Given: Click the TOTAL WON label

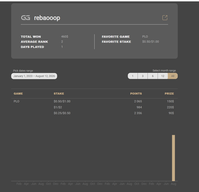Looking at the screenshot, I should pyautogui.click(x=31, y=37).
